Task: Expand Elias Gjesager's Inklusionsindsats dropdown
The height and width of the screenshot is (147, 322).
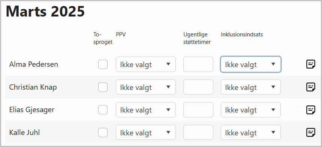Action: (251, 109)
